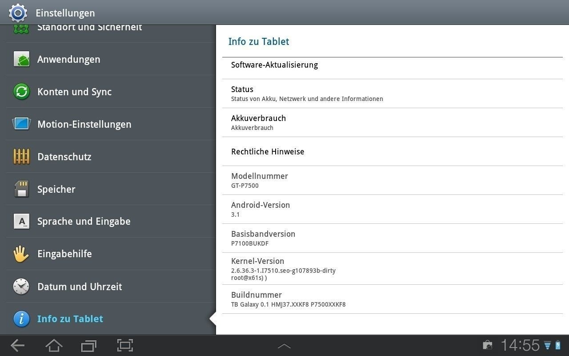Open Status of Akku and Netzwerk
This screenshot has height=356, width=569.
click(393, 93)
